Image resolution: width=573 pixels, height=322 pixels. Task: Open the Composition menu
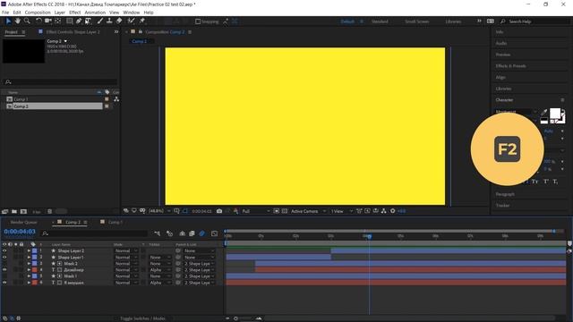coord(38,13)
